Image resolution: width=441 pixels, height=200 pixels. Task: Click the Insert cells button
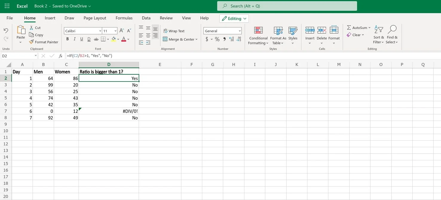click(x=310, y=35)
